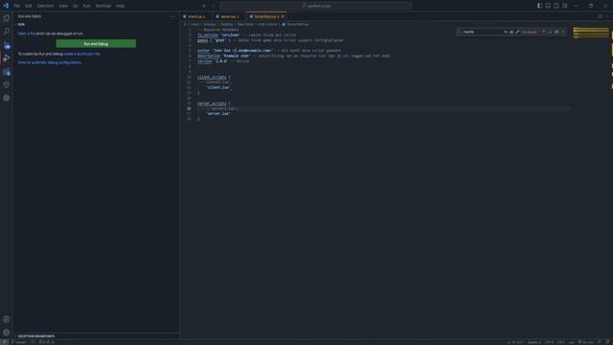Toggle Use Regular Expression in the find widget

(517, 32)
